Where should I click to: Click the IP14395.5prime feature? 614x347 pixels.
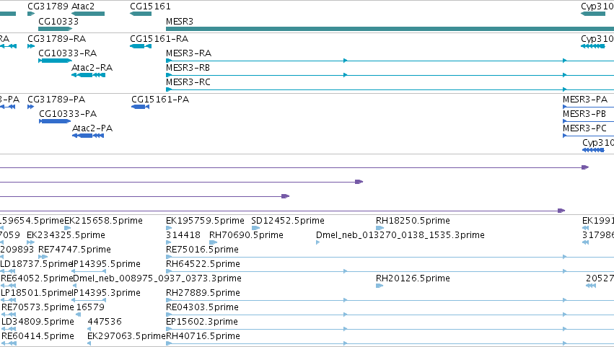[89, 271]
